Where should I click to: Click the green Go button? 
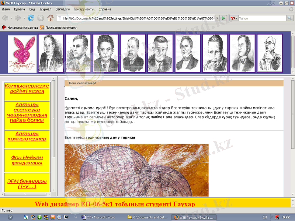point(223,18)
